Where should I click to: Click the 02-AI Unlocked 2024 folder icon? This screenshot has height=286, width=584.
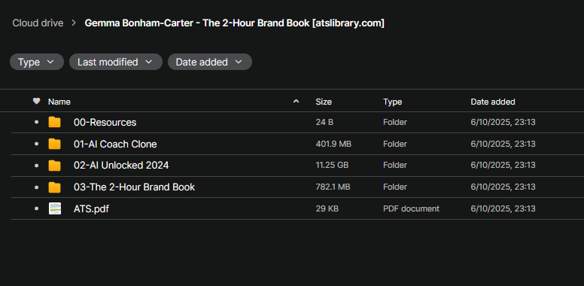[55, 166]
